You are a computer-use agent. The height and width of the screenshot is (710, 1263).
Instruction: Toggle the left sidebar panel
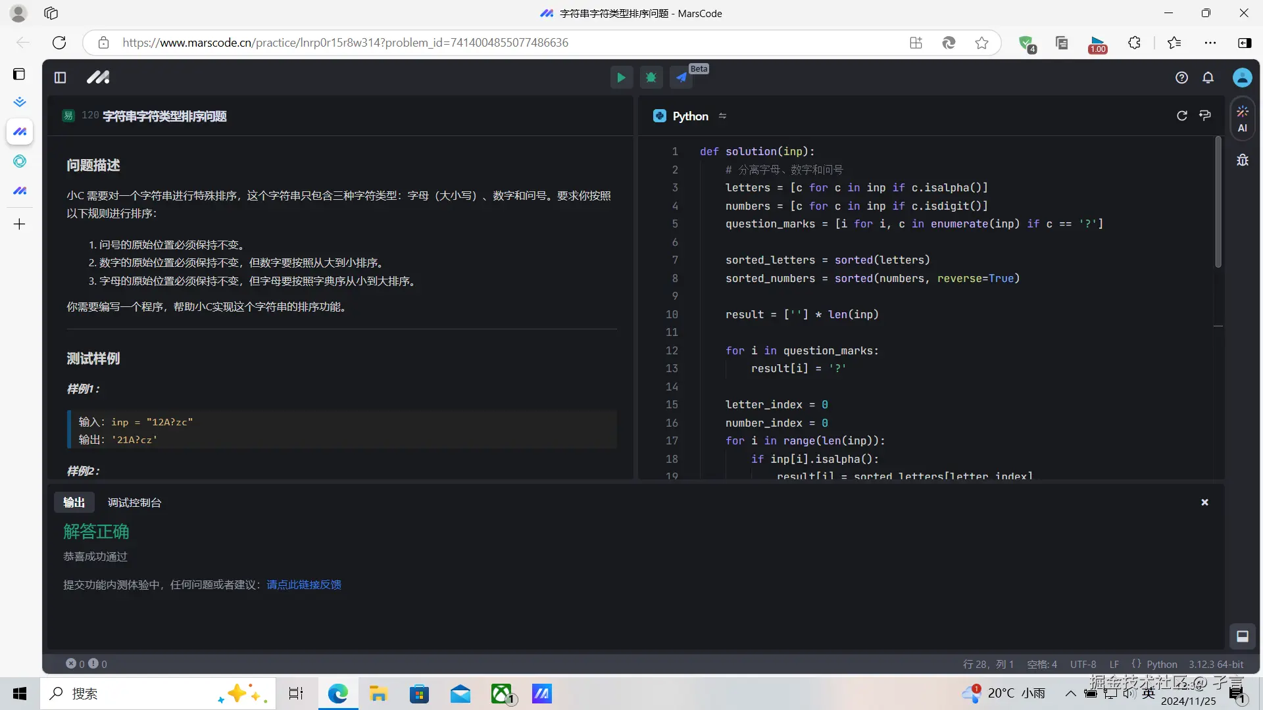pos(60,78)
